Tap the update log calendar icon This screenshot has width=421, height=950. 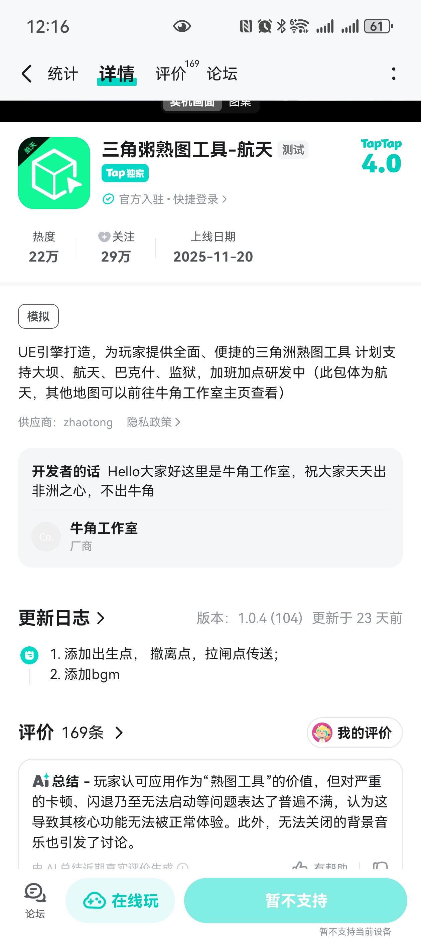29,655
